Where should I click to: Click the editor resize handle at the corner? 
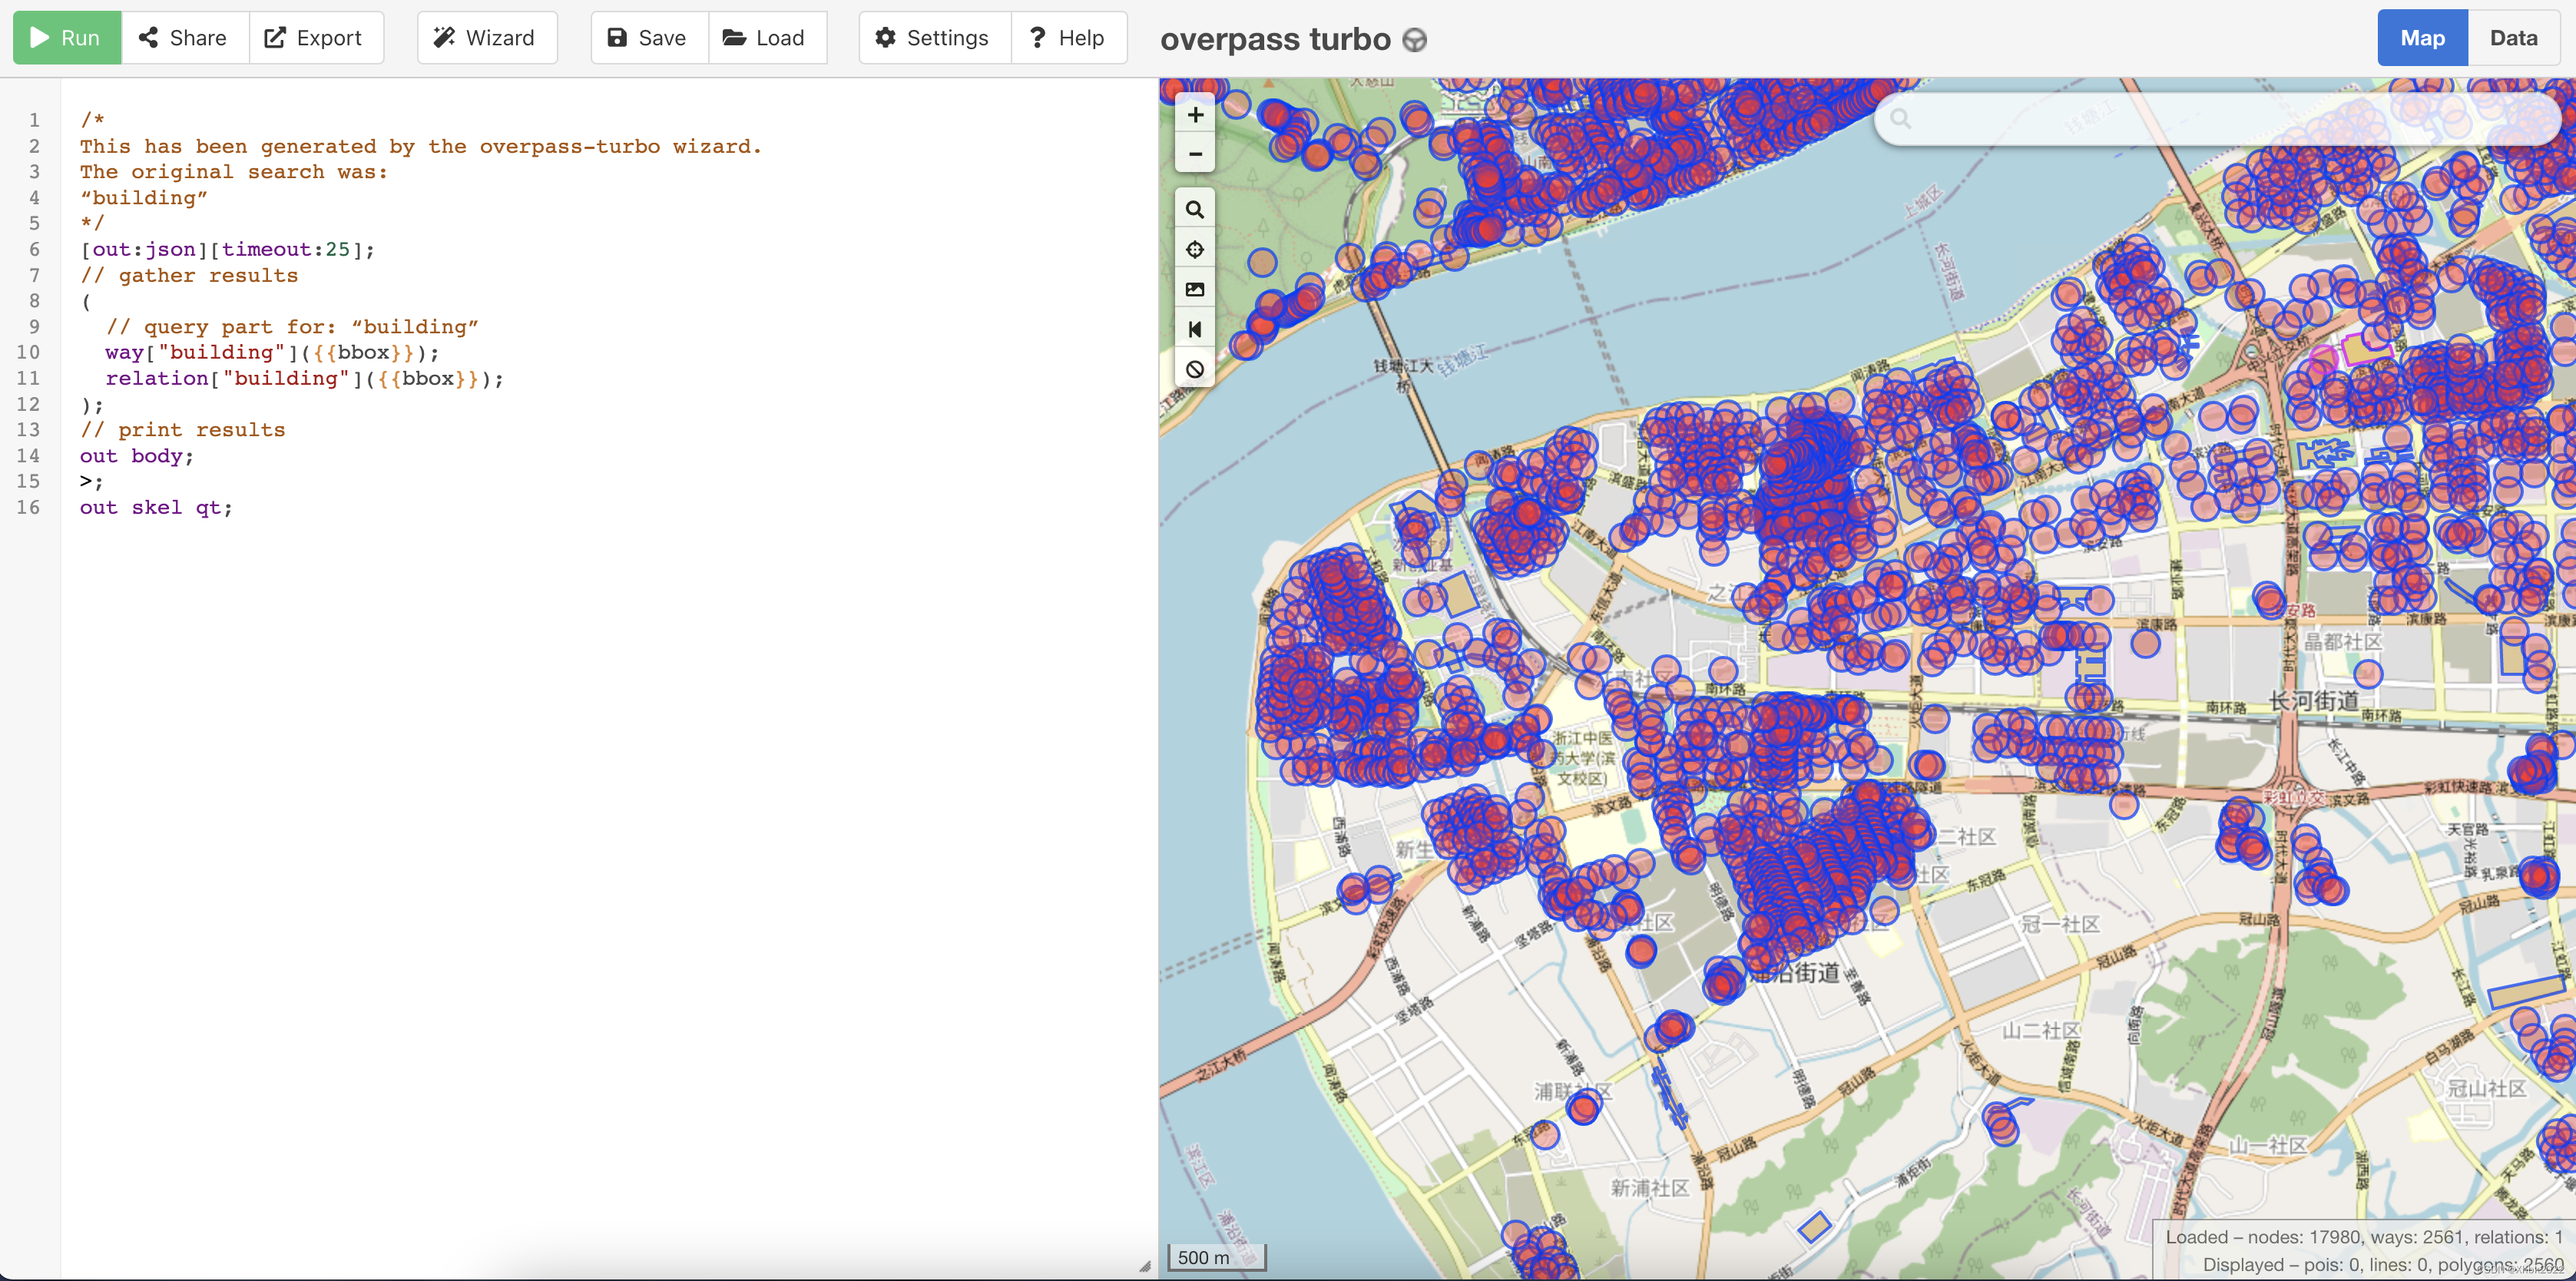coord(1145,1266)
